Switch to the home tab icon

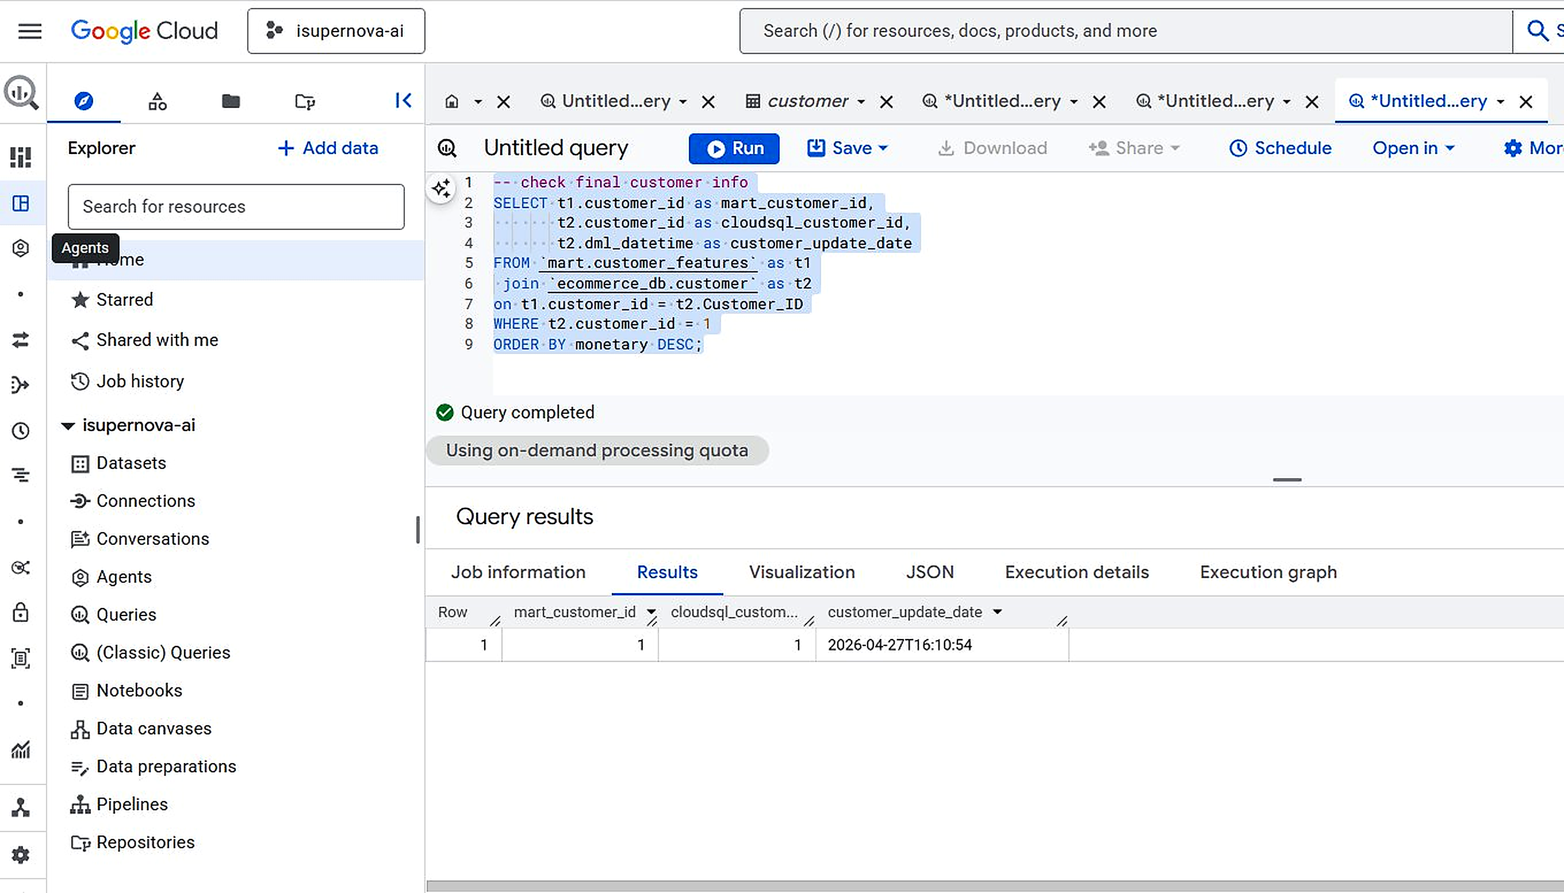click(x=451, y=101)
